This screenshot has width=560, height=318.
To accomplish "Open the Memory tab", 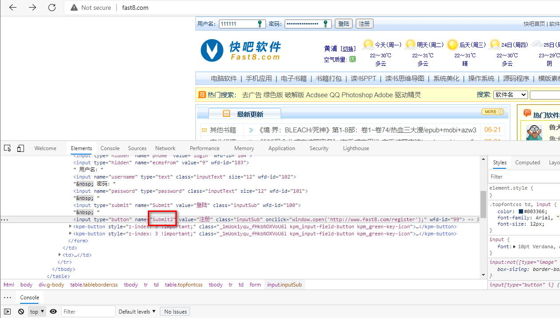I will (244, 148).
